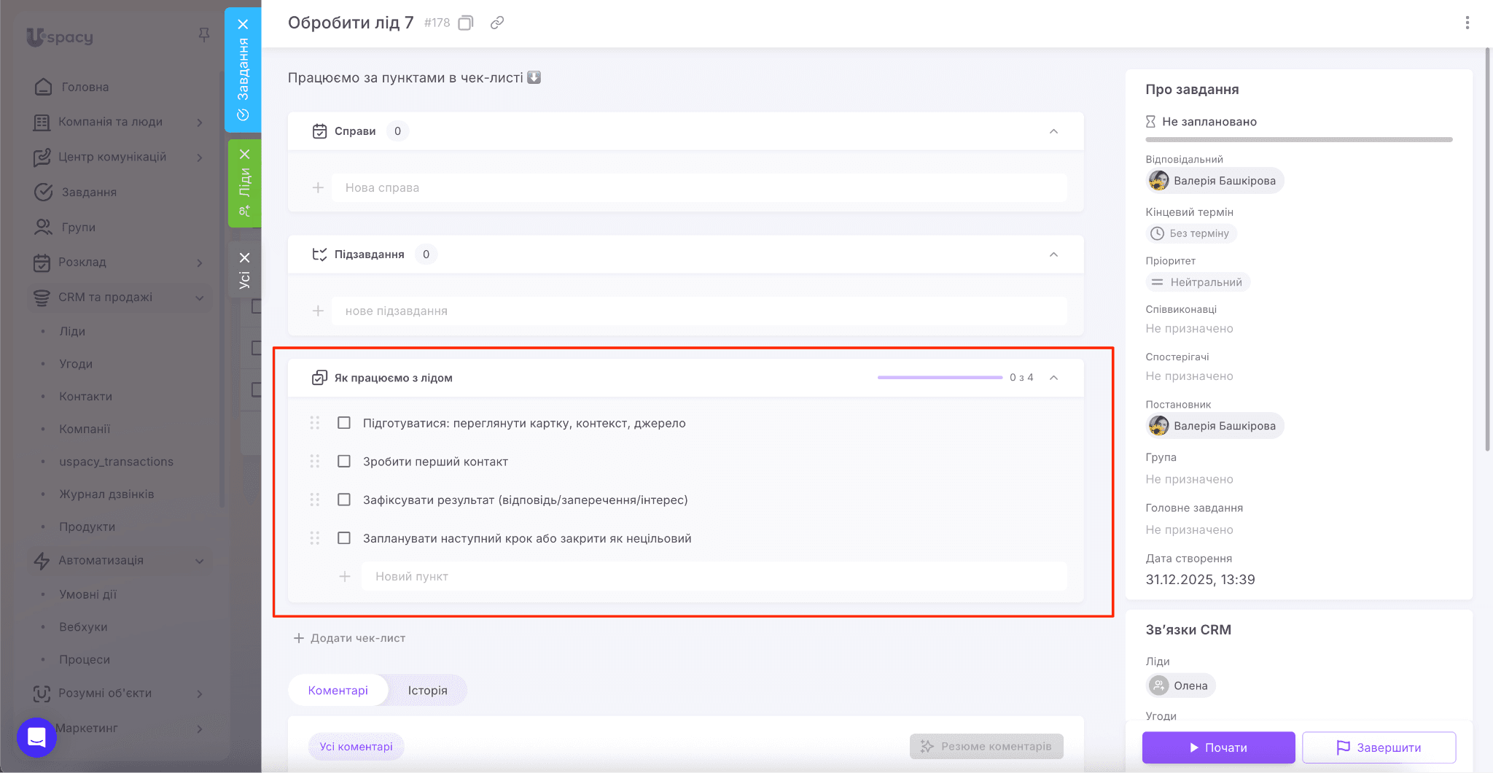Click 'Додати чек-лист' link

[350, 638]
